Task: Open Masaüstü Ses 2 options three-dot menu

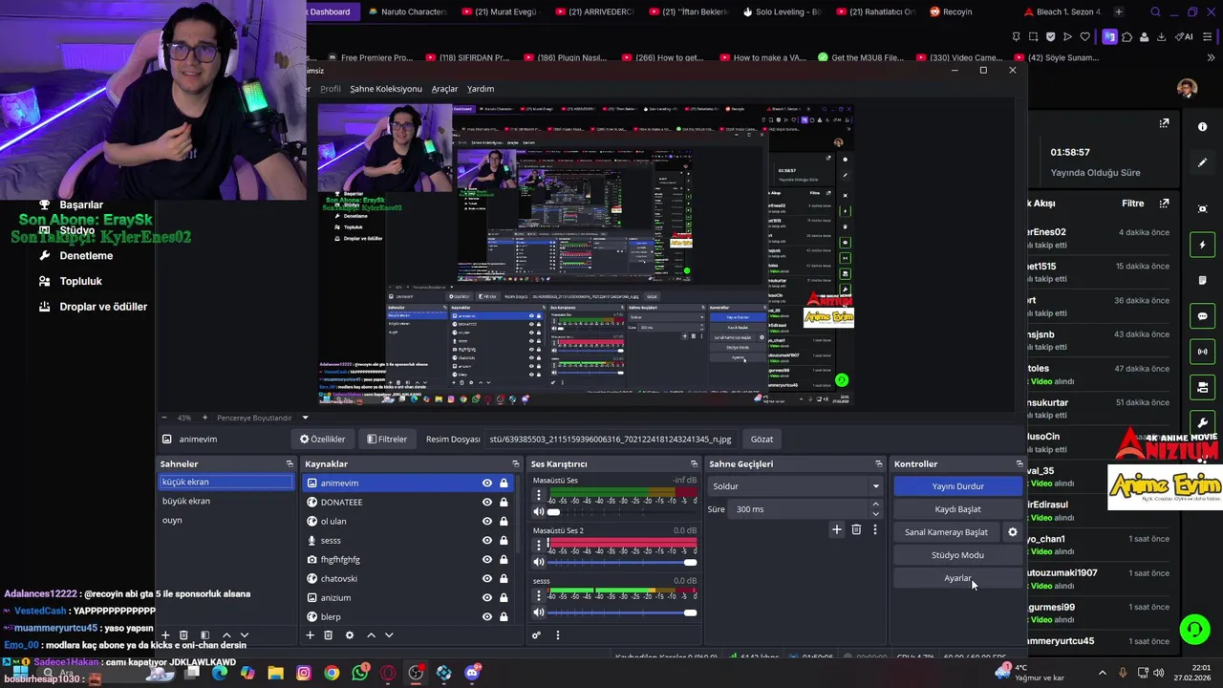Action: click(539, 545)
